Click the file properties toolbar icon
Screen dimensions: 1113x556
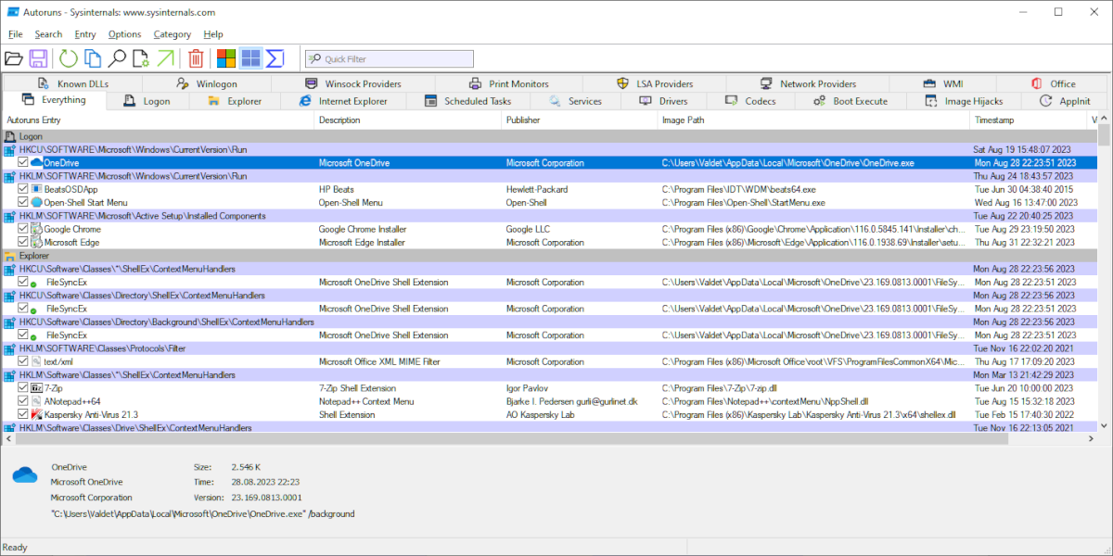pyautogui.click(x=141, y=59)
